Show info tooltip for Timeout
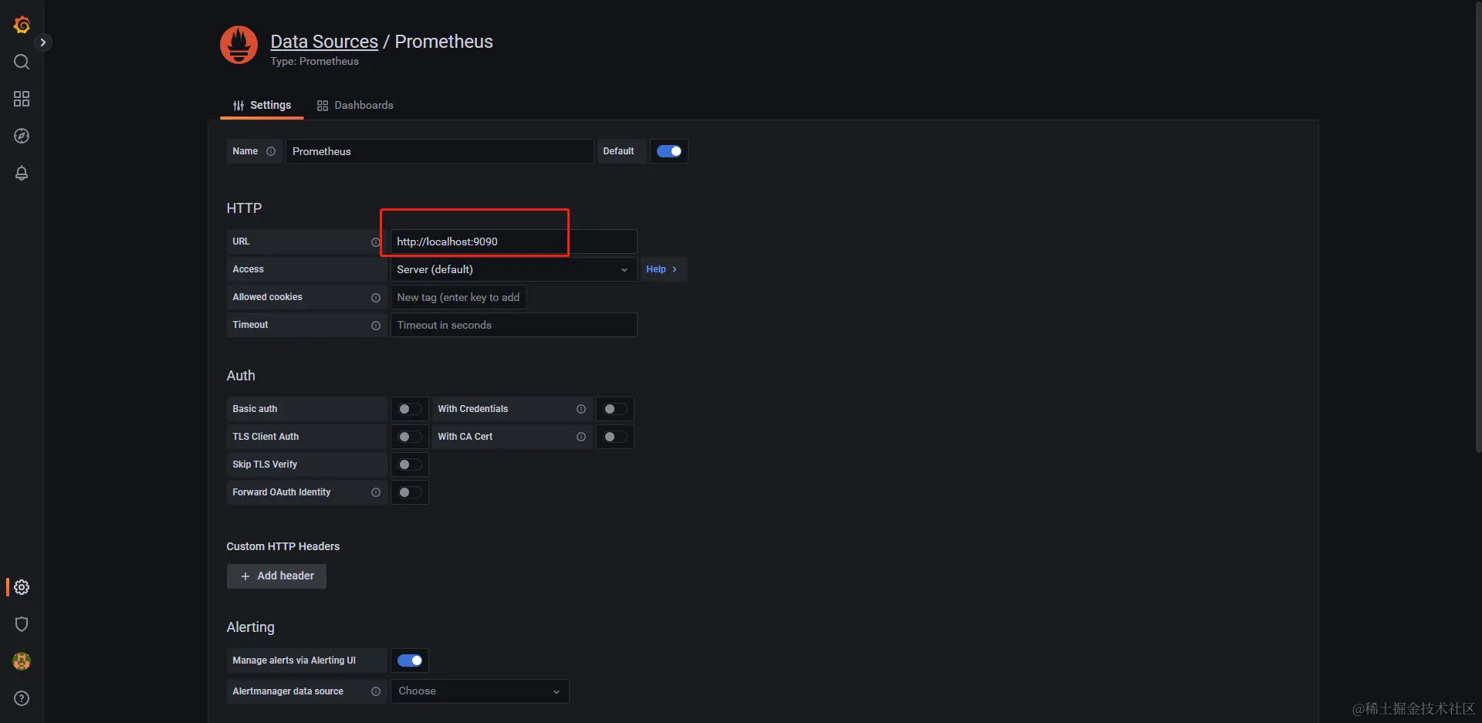 376,325
